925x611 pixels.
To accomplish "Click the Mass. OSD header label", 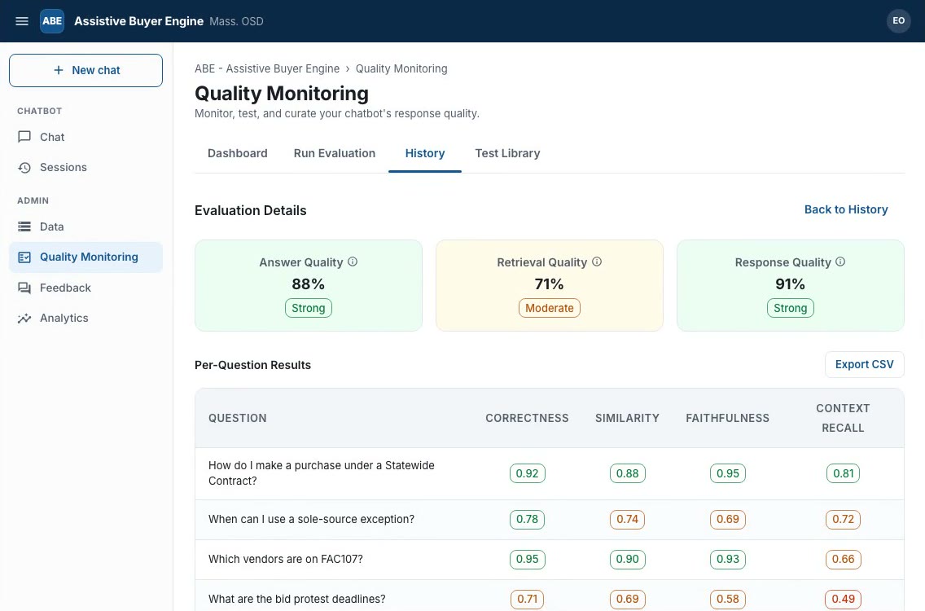I will click(236, 21).
